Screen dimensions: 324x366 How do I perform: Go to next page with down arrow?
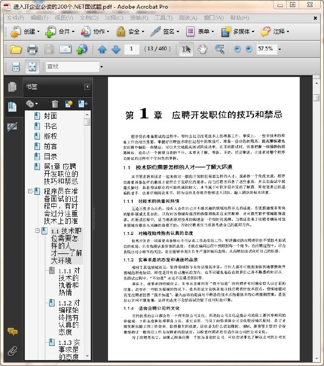(x=116, y=49)
